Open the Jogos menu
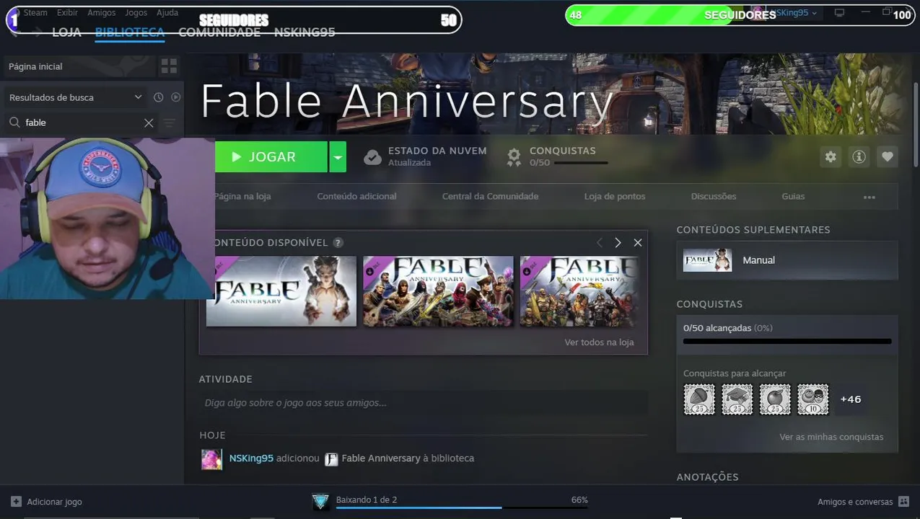The width and height of the screenshot is (920, 519). [136, 13]
